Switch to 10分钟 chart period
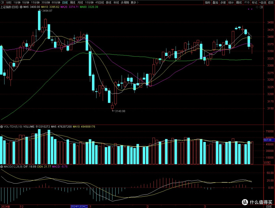This screenshot has width=275, height=208. point(89,3)
